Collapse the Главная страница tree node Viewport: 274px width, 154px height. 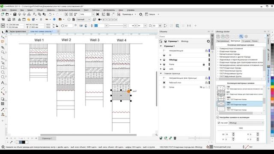point(161,74)
